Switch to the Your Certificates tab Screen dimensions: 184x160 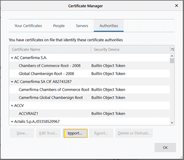point(28,26)
